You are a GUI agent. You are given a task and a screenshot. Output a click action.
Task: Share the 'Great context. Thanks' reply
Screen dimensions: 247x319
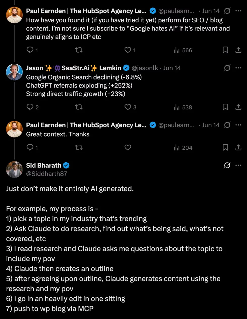(x=238, y=148)
